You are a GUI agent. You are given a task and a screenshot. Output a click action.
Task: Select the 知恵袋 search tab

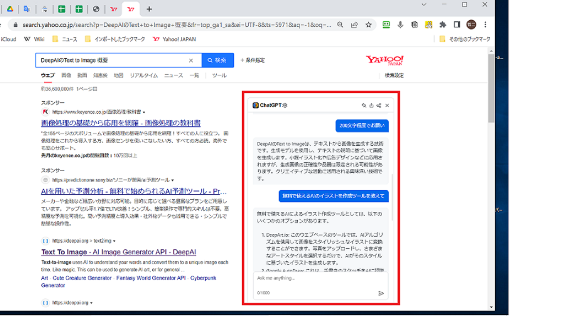[x=100, y=76]
